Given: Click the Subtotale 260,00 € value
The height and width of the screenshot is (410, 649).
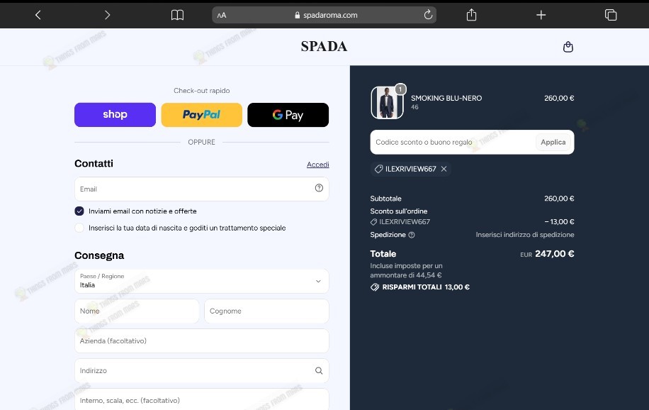Looking at the screenshot, I should pyautogui.click(x=559, y=199).
